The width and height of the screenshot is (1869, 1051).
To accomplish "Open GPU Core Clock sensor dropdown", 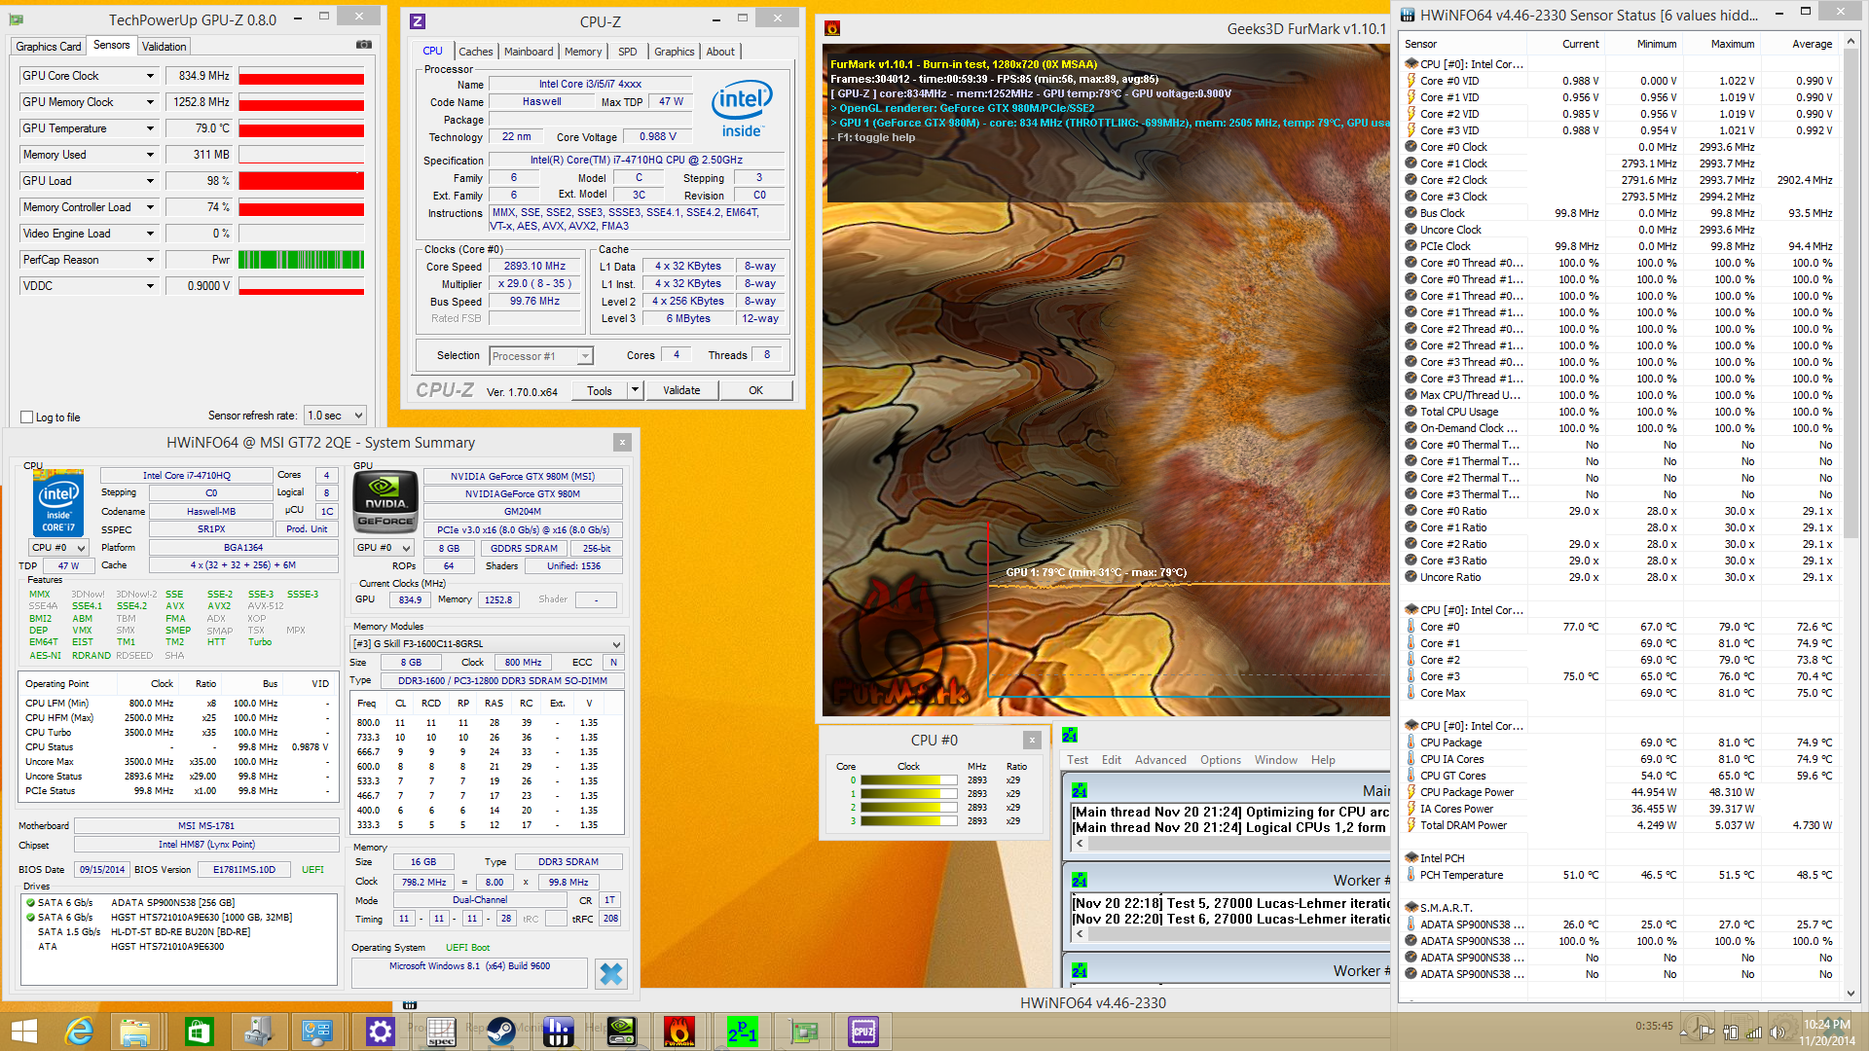I will tap(150, 76).
